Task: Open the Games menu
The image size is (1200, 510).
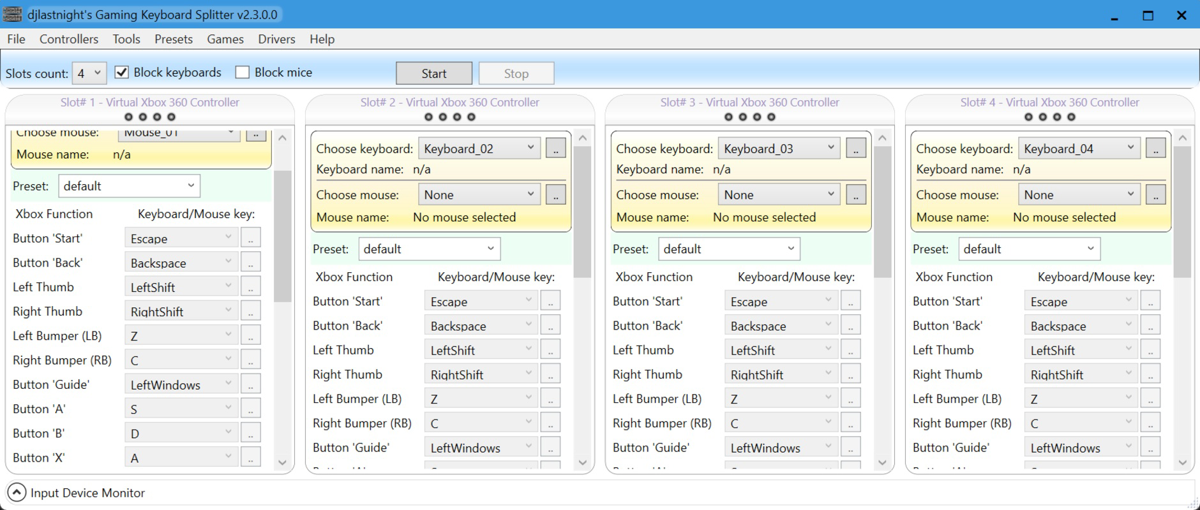Action: (x=225, y=39)
